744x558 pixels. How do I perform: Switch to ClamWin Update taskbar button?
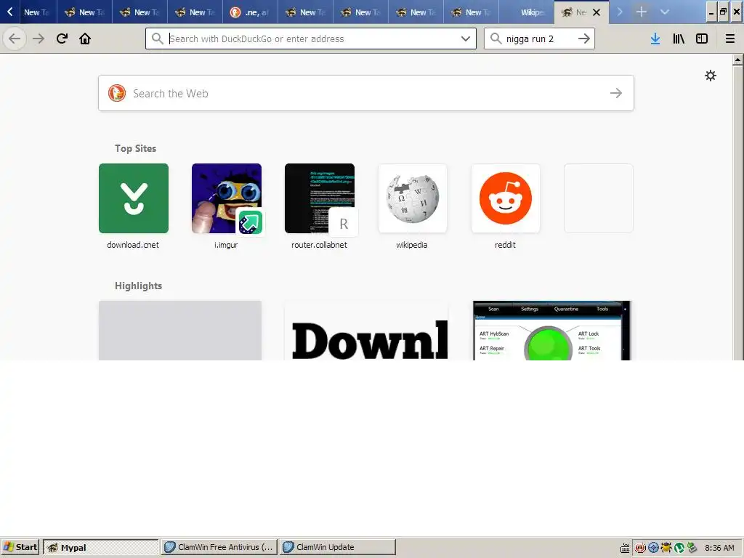(x=337, y=547)
